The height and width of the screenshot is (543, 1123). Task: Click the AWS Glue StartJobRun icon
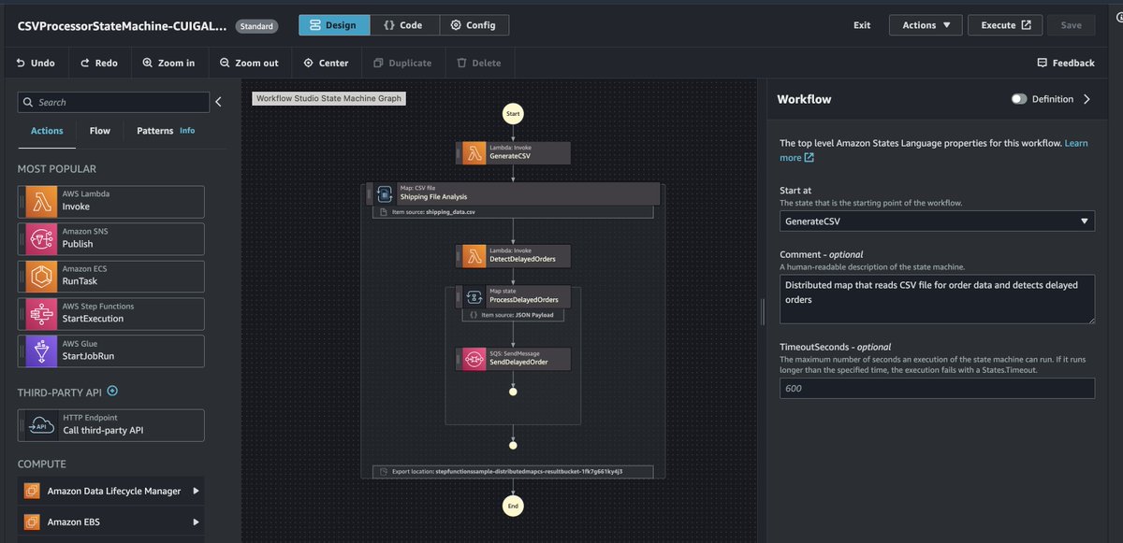click(41, 351)
